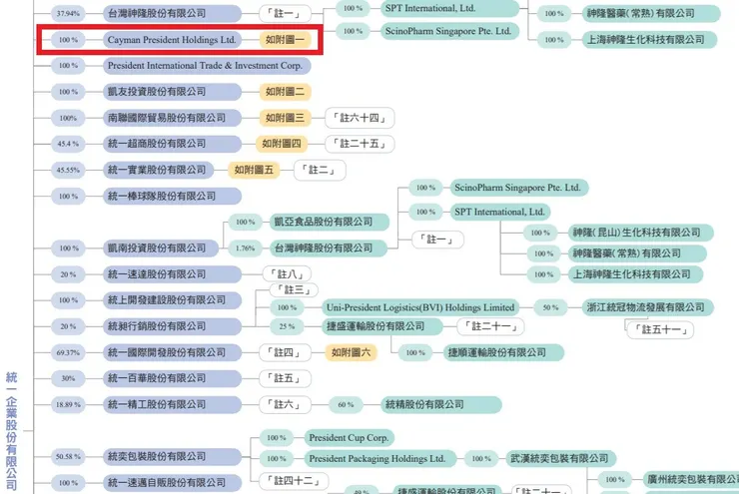Click the 如附圖五 reference label

point(254,170)
